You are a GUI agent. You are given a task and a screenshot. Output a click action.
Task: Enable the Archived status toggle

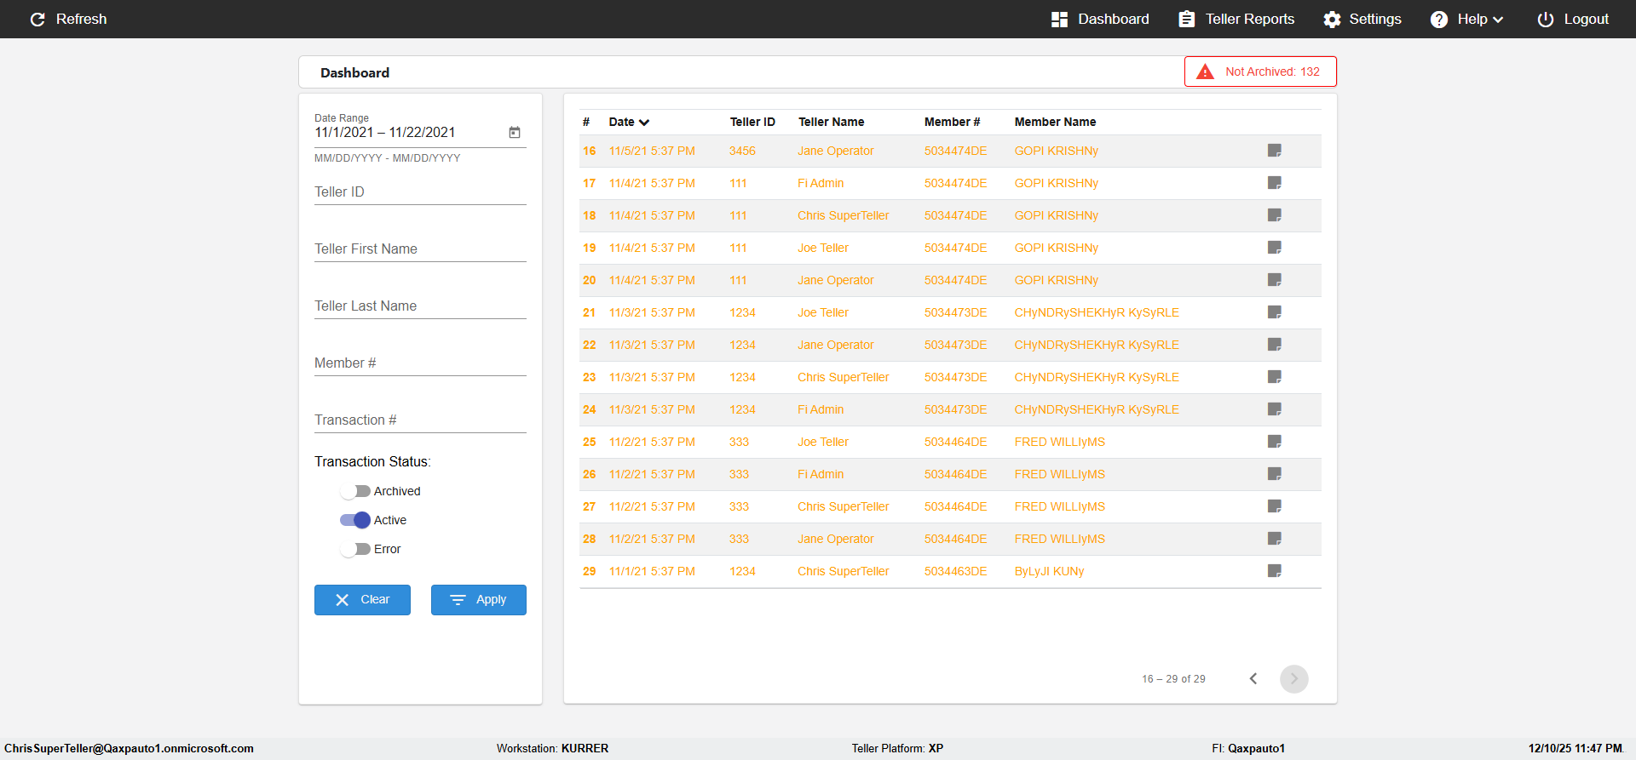(x=355, y=491)
